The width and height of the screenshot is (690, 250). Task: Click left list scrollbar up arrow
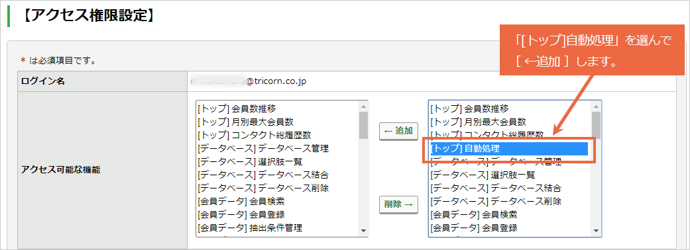pos(363,106)
